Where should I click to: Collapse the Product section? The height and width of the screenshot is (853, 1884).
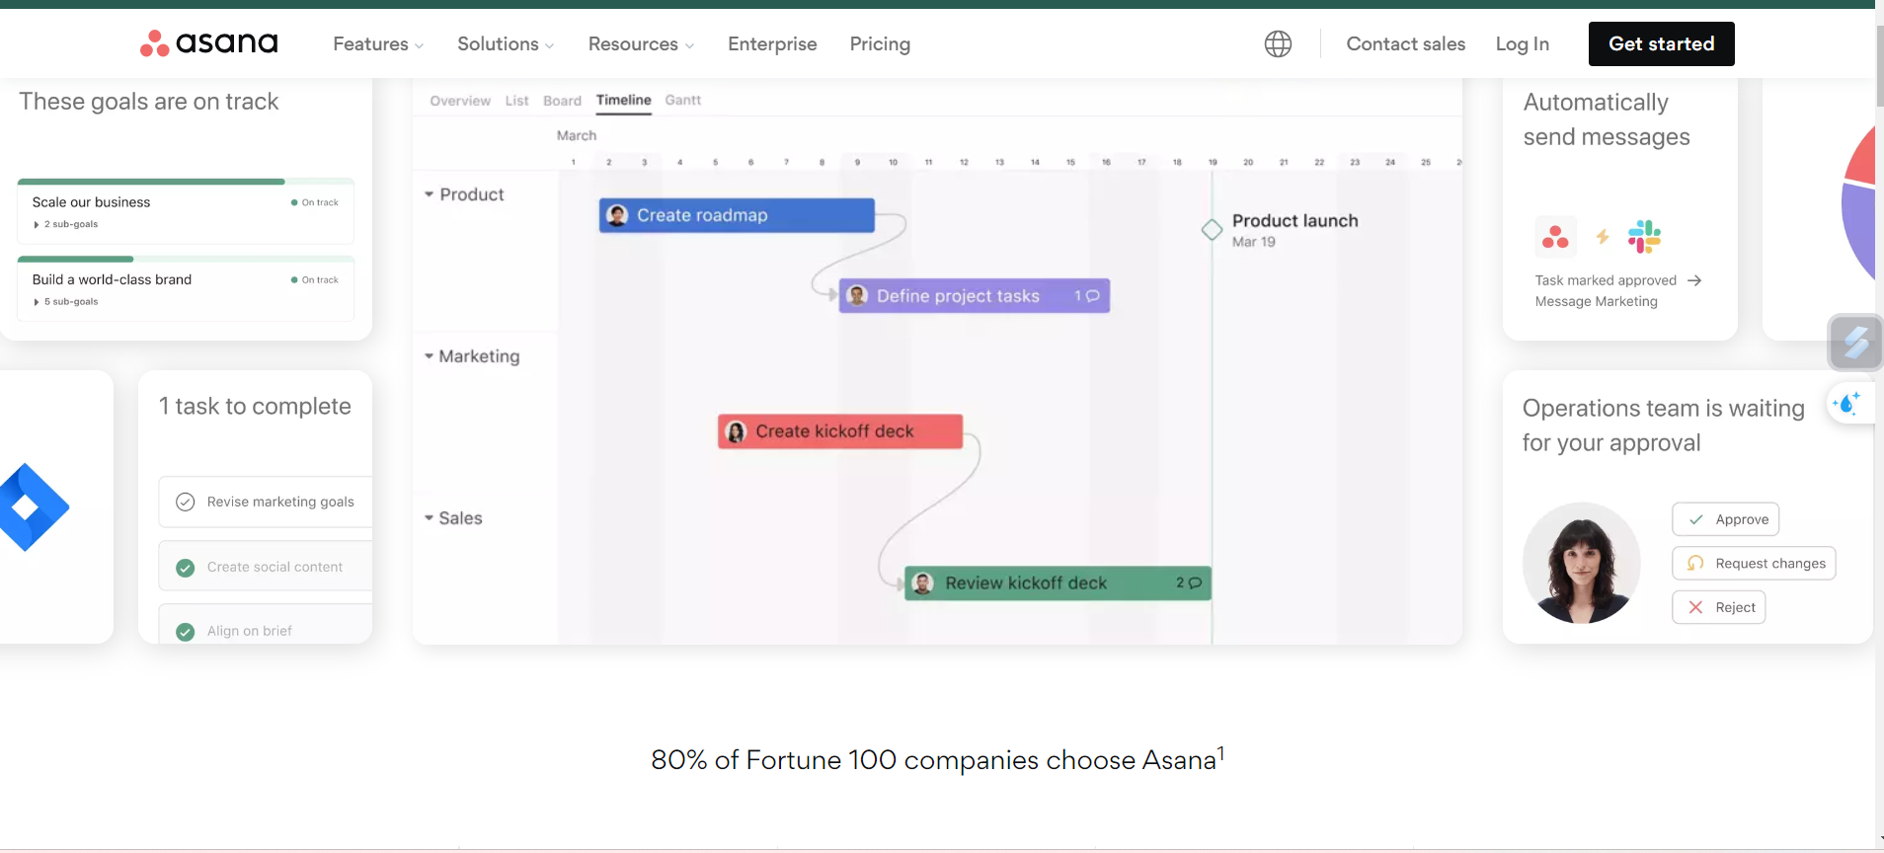(430, 194)
